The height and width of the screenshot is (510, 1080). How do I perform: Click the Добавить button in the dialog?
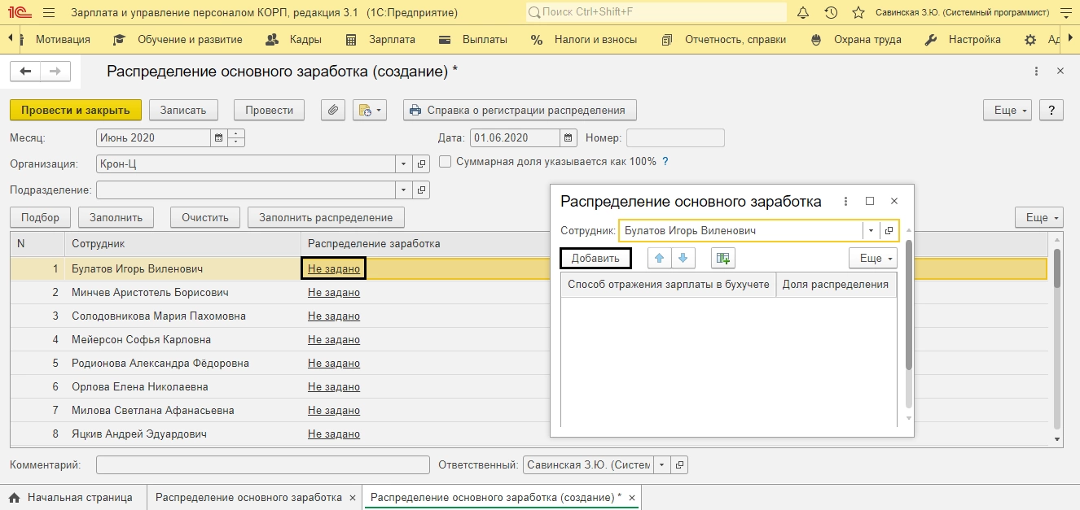click(x=595, y=258)
